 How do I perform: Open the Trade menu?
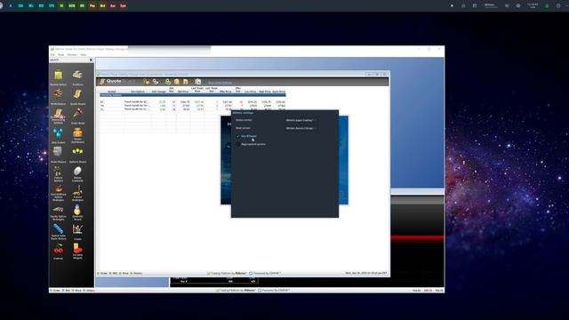pos(61,55)
